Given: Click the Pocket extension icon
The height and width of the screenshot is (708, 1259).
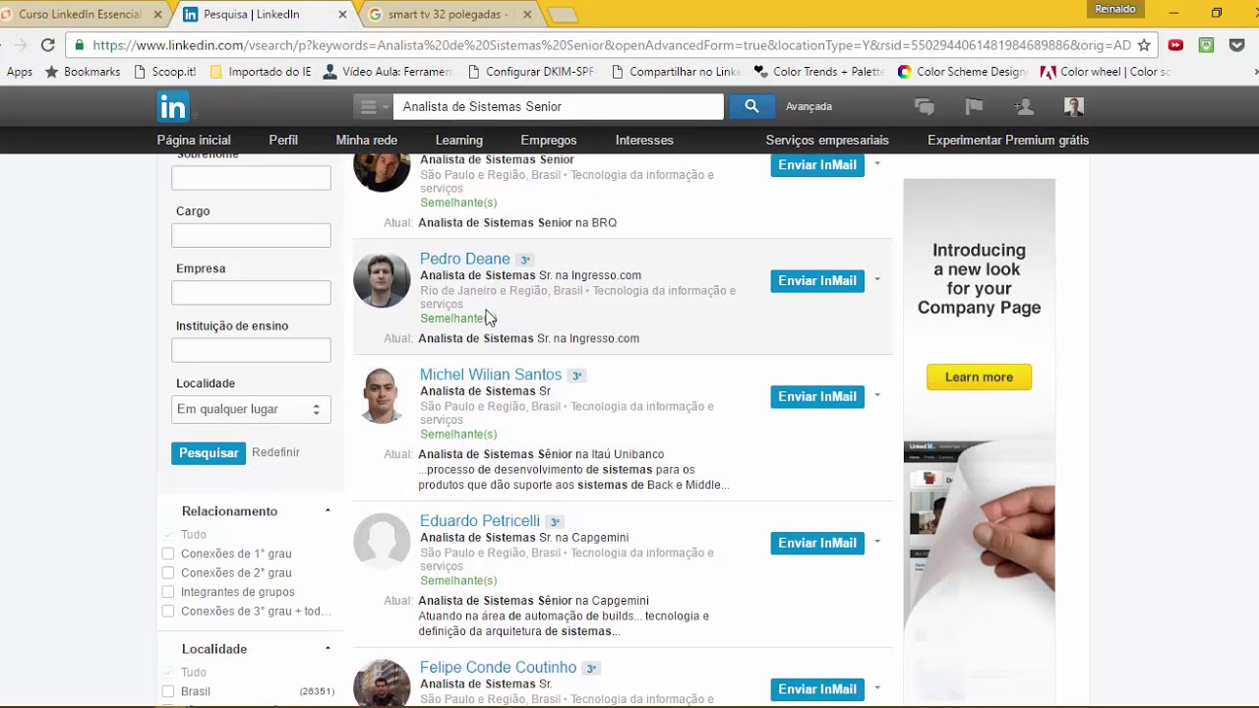Looking at the screenshot, I should pos(1237,45).
